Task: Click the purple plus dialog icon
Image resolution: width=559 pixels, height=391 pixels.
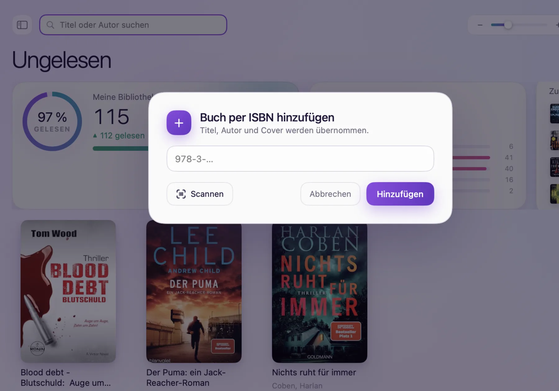Action: coord(179,123)
